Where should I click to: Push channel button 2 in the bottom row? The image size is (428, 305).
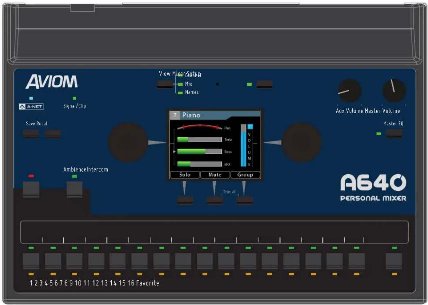point(53,261)
